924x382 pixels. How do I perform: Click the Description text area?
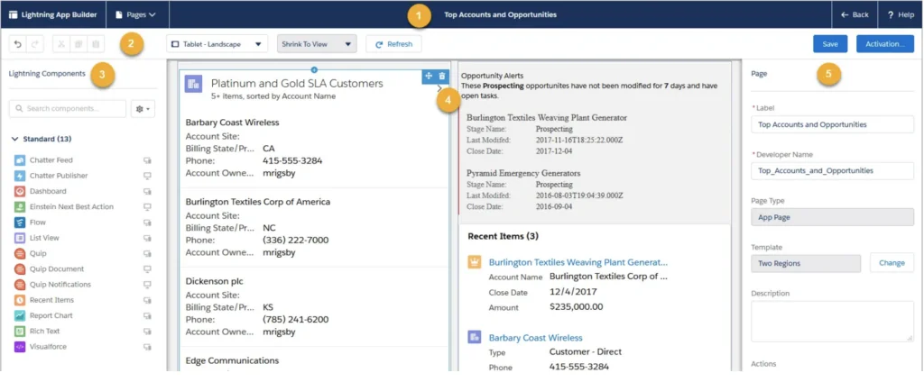pos(832,322)
